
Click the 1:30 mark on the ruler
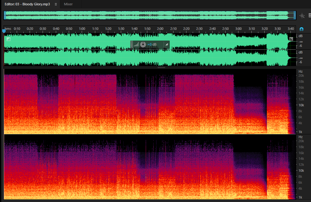point(121,29)
